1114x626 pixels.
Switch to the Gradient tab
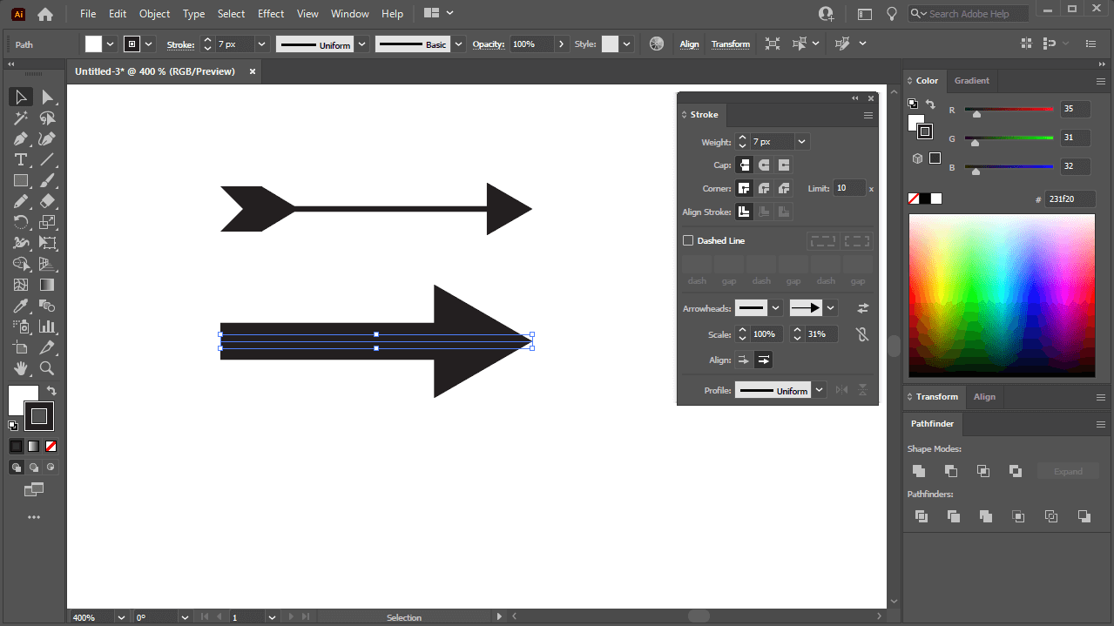point(971,81)
